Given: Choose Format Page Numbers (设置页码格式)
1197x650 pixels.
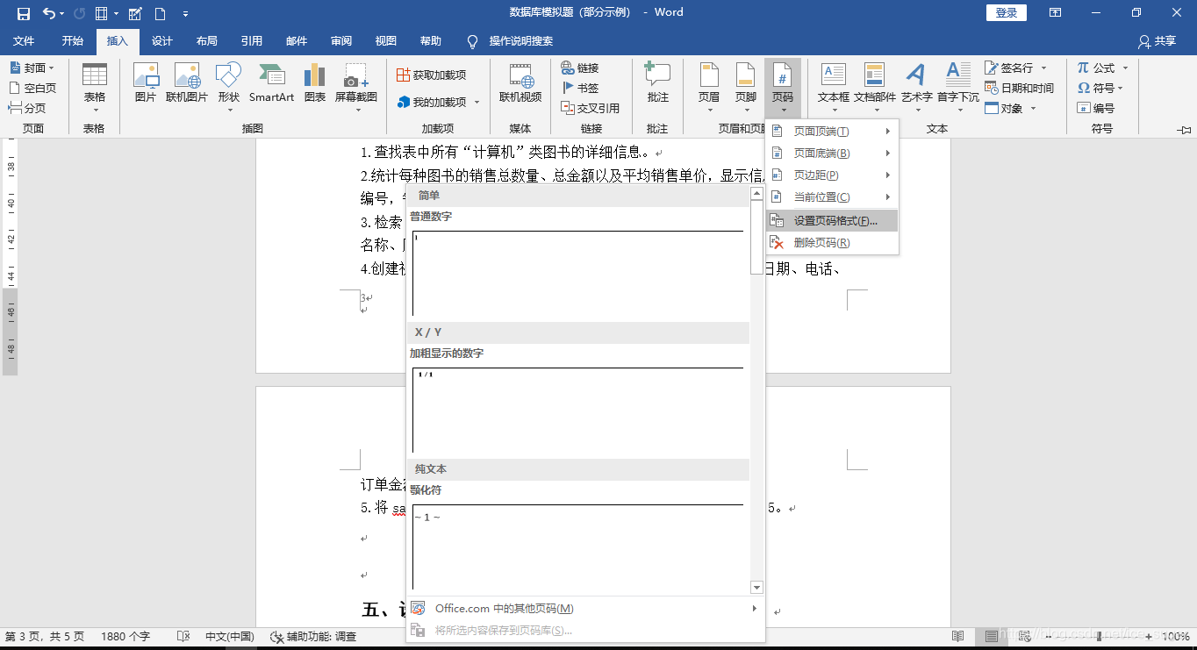Looking at the screenshot, I should (x=832, y=221).
